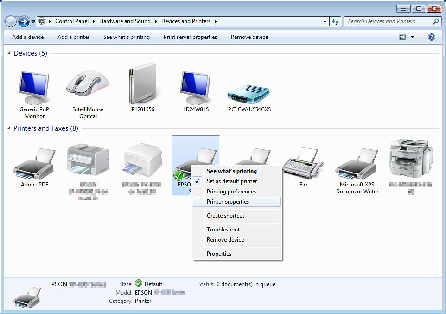This screenshot has height=314, width=446.
Task: Click the 'Printers and Faxes (8)' heading text
Action: pyautogui.click(x=46, y=128)
